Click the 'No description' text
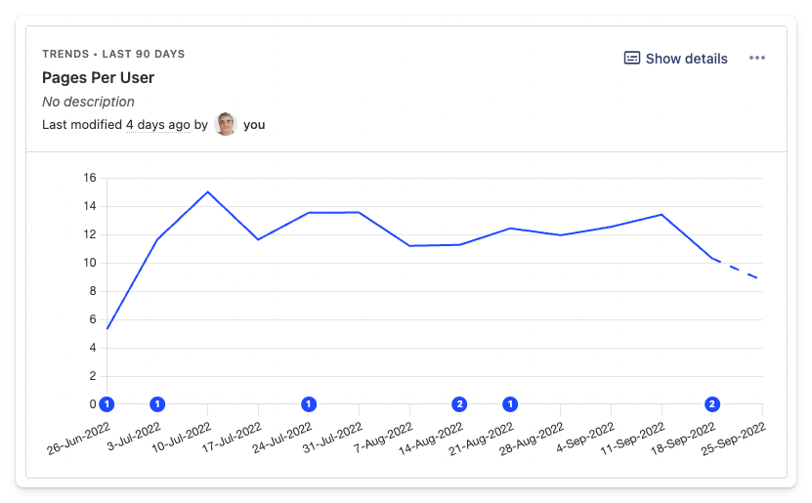812x503 pixels. (x=88, y=102)
